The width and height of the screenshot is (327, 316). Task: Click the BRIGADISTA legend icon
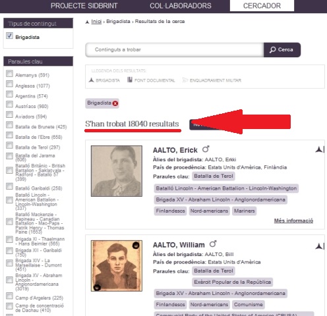[91, 80]
